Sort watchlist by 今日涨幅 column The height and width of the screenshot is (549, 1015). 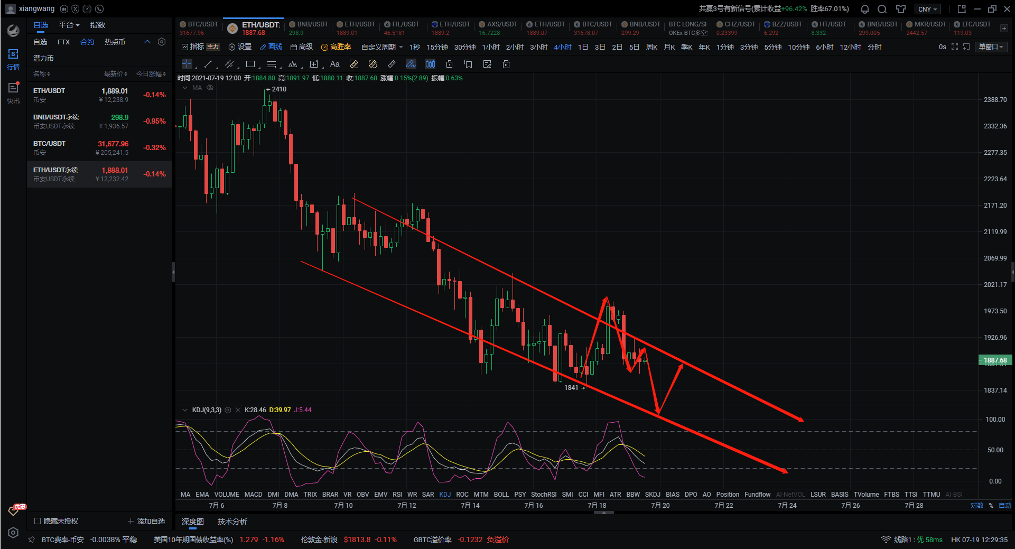click(151, 74)
